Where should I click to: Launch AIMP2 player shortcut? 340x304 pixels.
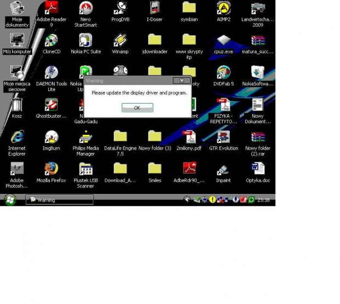click(x=223, y=9)
